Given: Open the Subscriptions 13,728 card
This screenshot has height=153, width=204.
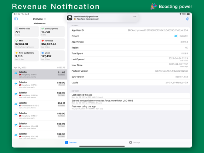Looking at the screenshot, I should click(x=52, y=31).
